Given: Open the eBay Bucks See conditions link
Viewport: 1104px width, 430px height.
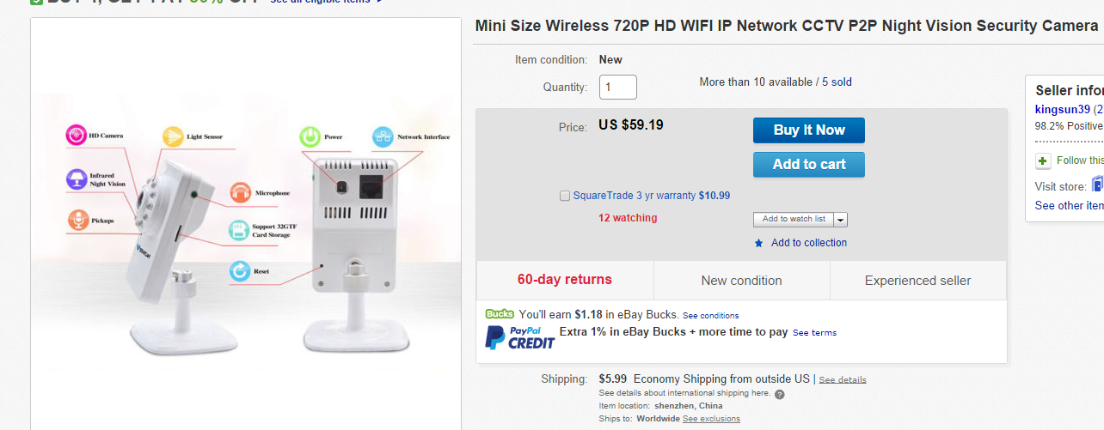Looking at the screenshot, I should pos(710,315).
